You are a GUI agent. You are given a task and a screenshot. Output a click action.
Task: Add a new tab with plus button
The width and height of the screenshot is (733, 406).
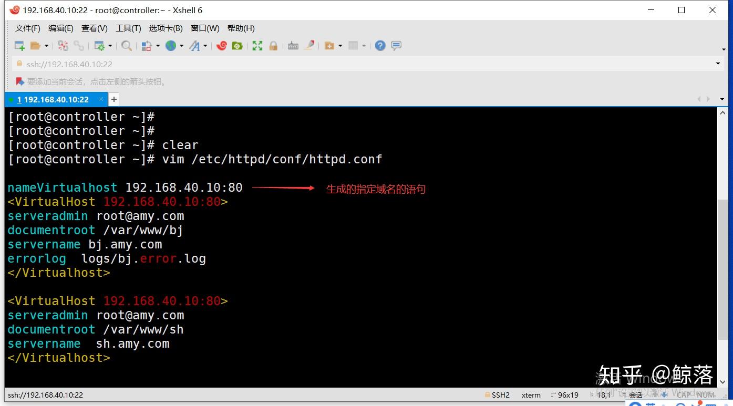[x=113, y=99]
